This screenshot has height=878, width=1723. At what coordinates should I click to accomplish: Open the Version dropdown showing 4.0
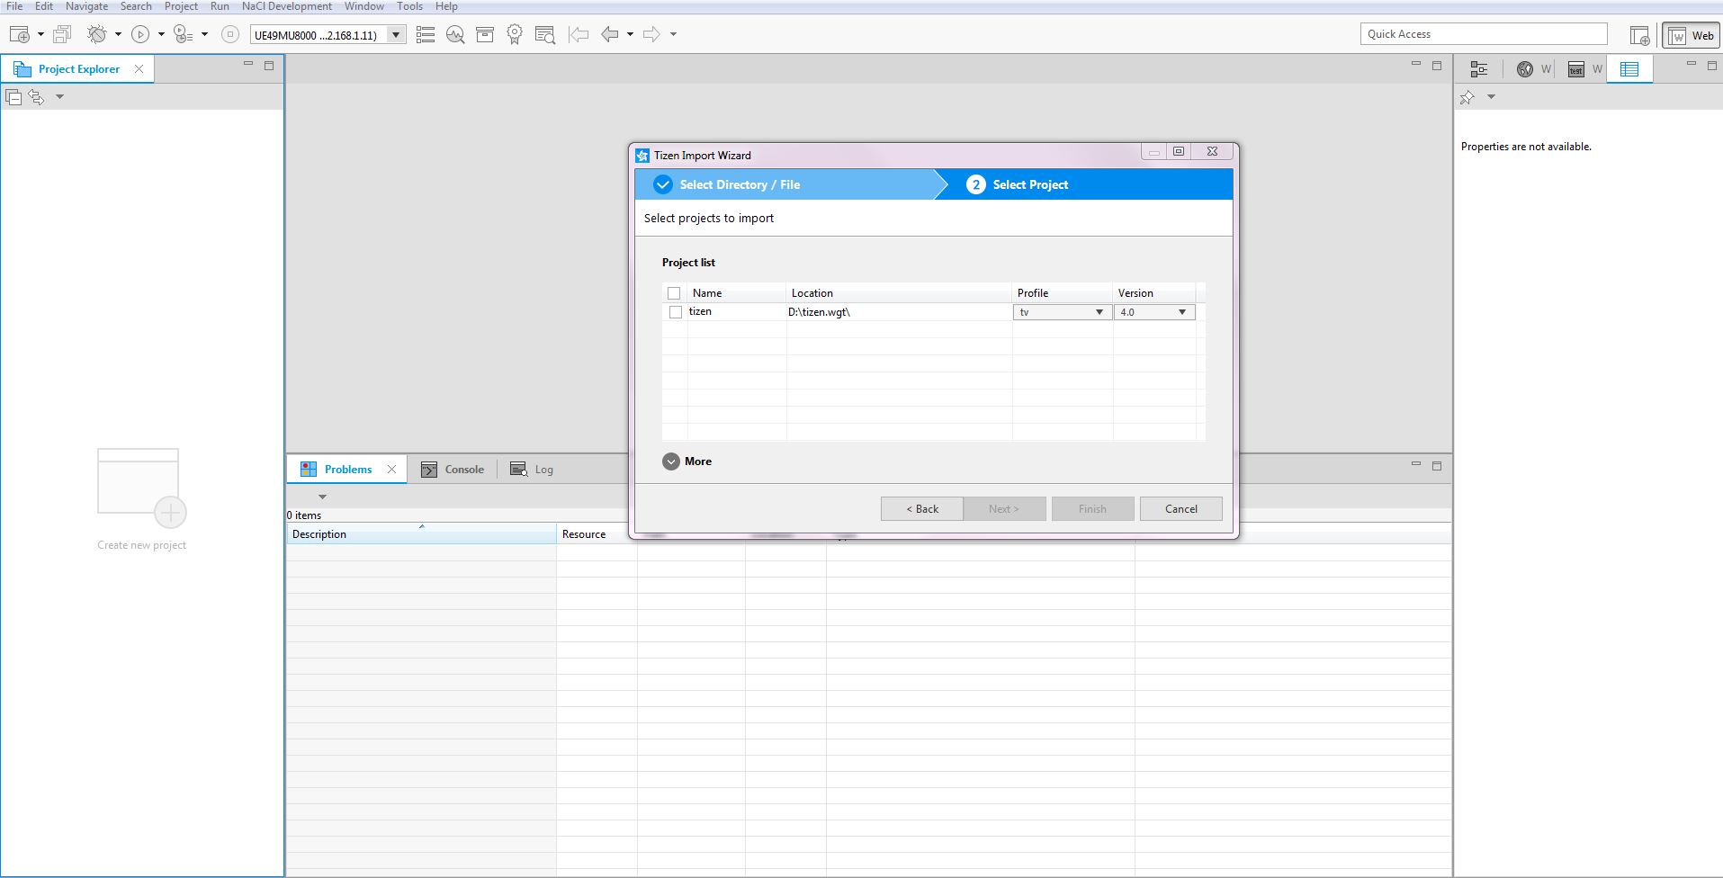(x=1154, y=312)
